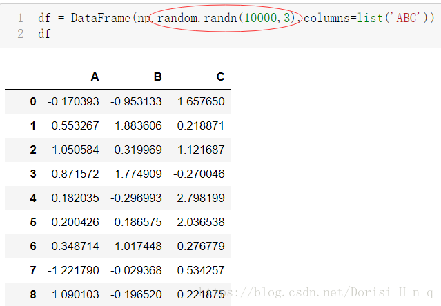Image resolution: width=441 pixels, height=306 pixels.
Task: Click column header A
Action: (95, 76)
